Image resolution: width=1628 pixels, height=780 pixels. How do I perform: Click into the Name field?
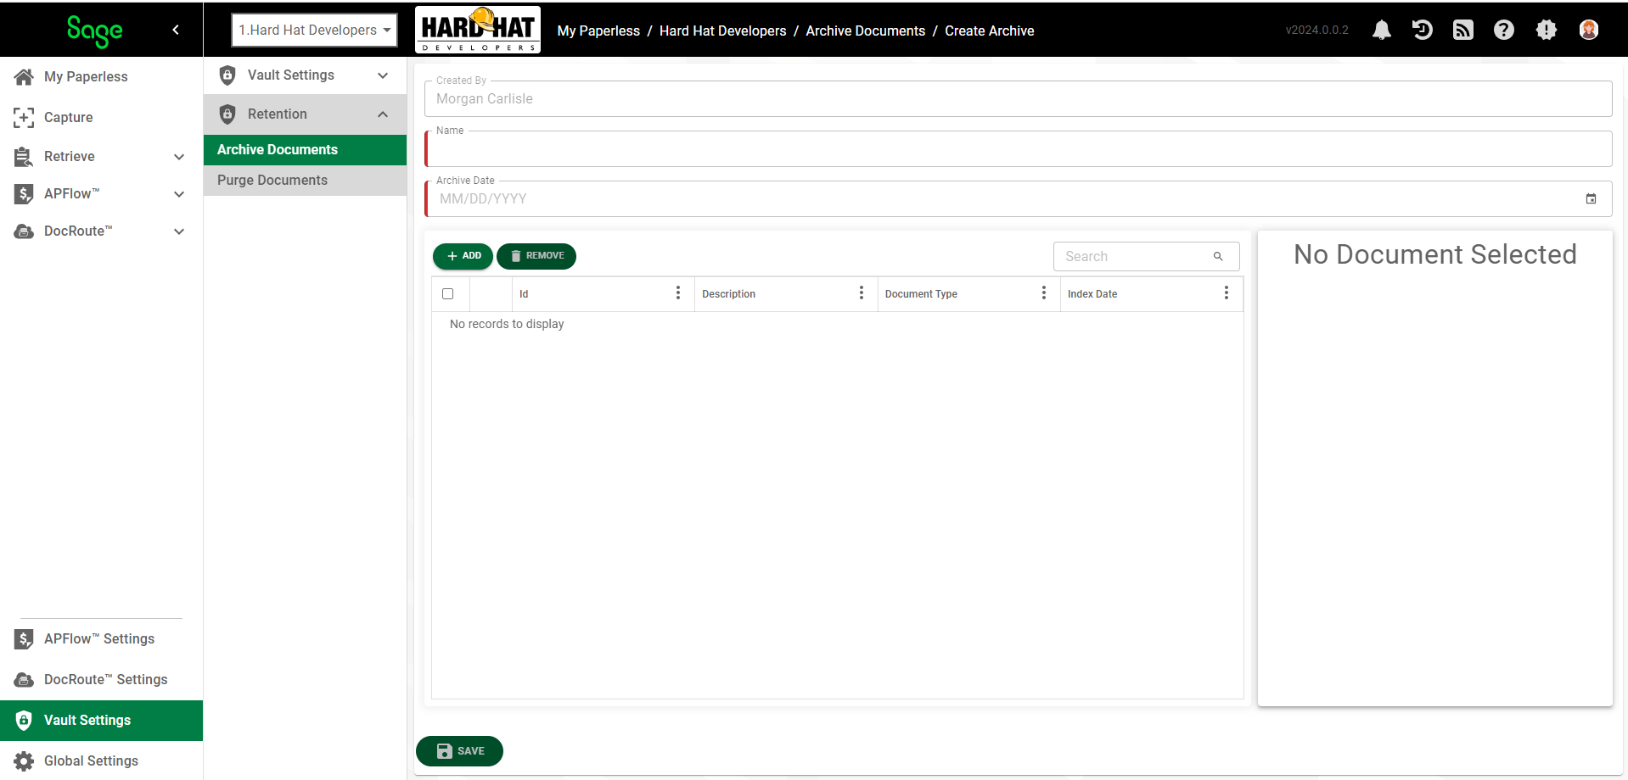[x=1019, y=149]
